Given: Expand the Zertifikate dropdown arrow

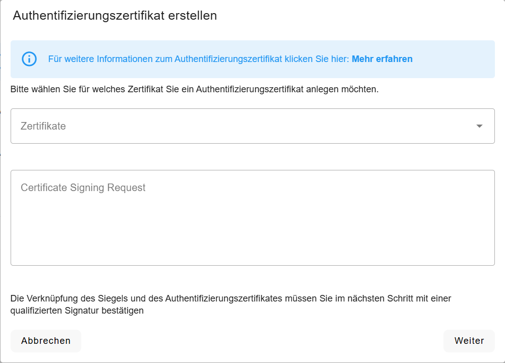Looking at the screenshot, I should 479,126.
